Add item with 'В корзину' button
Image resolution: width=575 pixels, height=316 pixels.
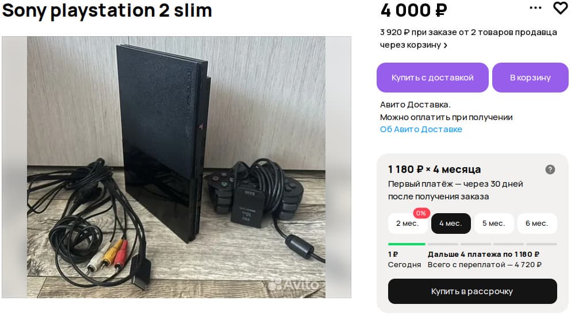click(530, 78)
